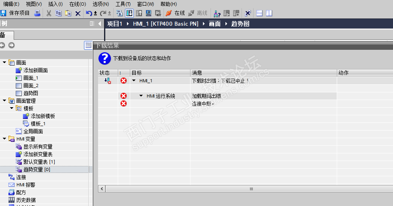Open the 工具(T) menu
The width and height of the screenshot is (393, 206).
point(123,4)
